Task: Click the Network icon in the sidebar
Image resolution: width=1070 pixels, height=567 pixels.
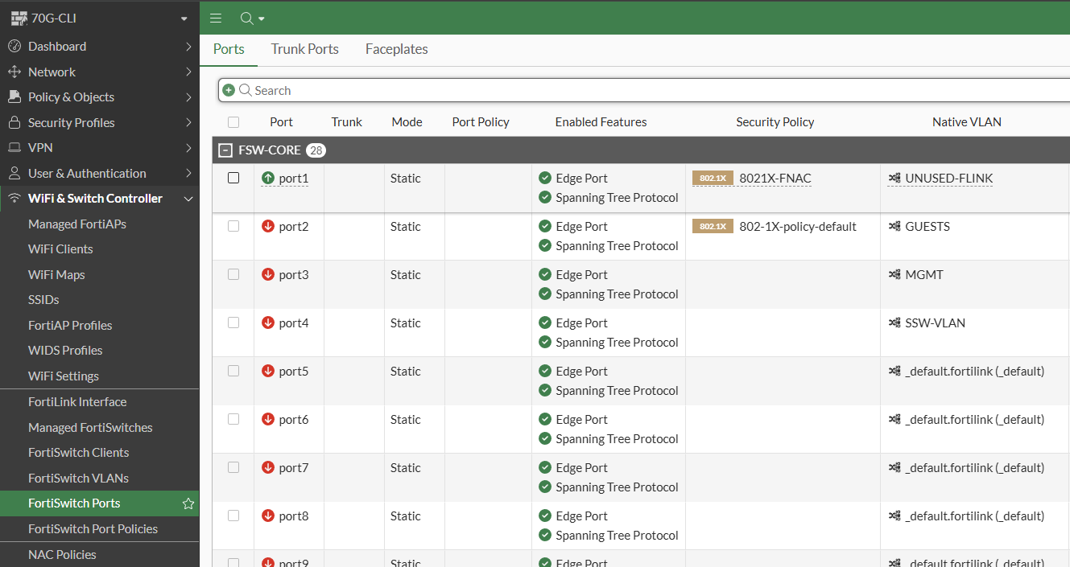Action: pyautogui.click(x=14, y=72)
